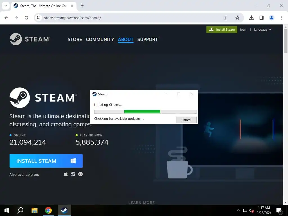288x216 pixels.
Task: Open the notification center icon
Action: (x=279, y=211)
